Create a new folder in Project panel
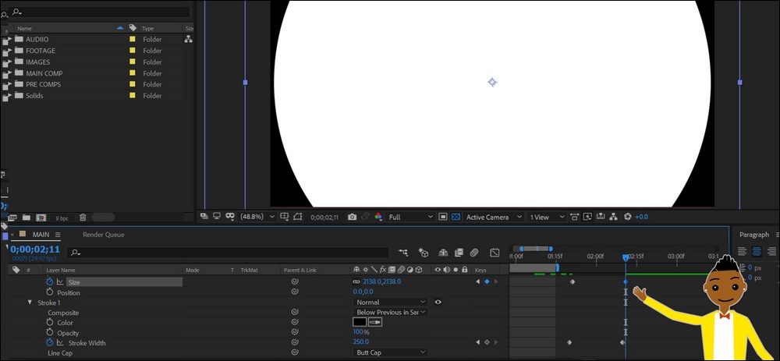 tap(26, 218)
